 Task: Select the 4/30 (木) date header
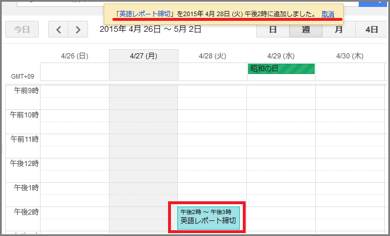349,56
